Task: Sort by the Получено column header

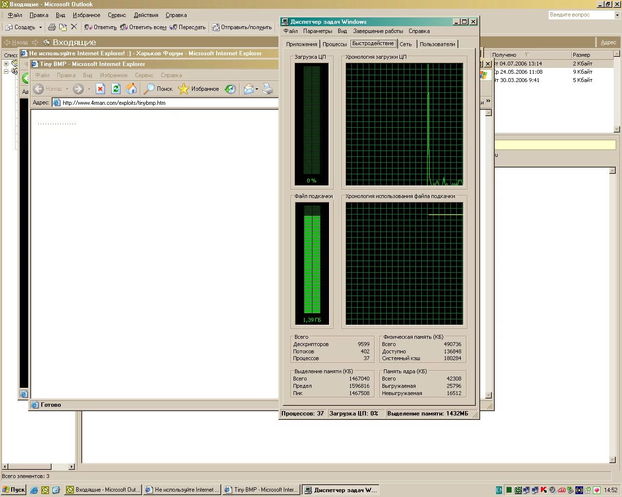Action: pos(530,55)
